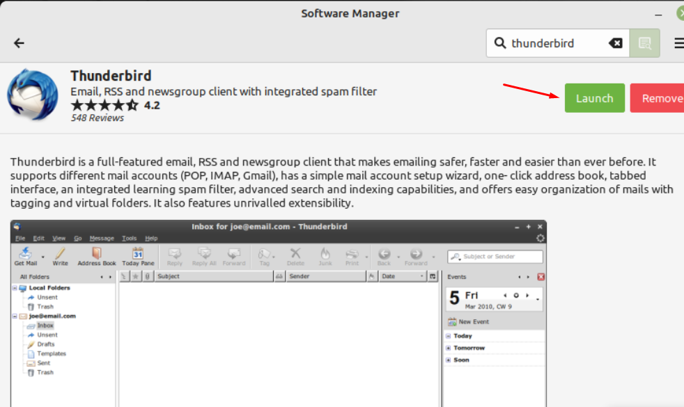Click the Tag icon in Thunderbird preview

click(x=265, y=256)
